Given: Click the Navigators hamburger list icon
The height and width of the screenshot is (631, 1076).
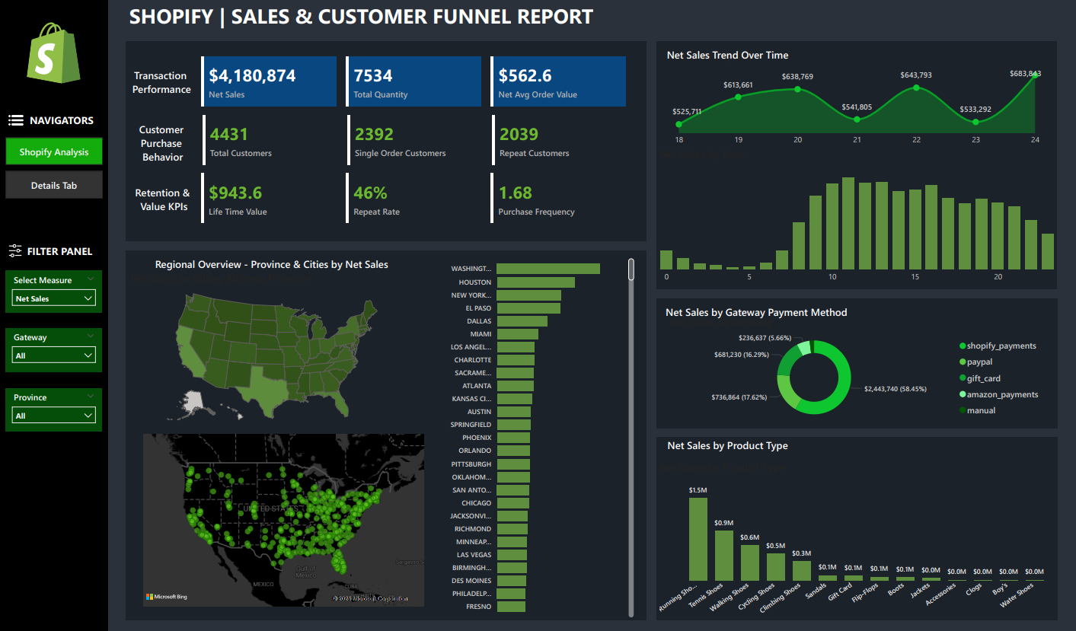Looking at the screenshot, I should coord(15,120).
